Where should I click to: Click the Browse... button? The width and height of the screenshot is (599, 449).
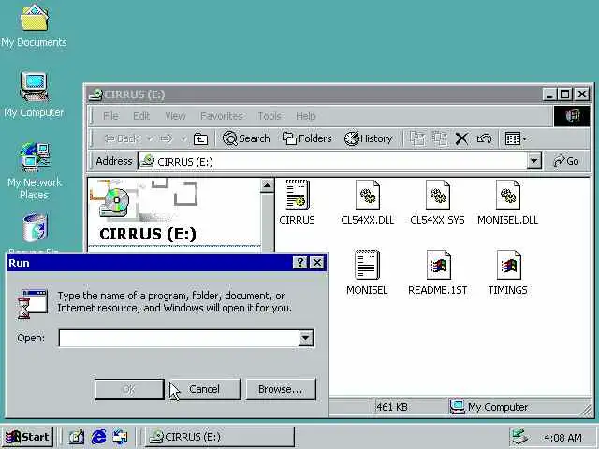[281, 389]
